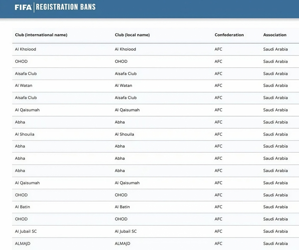Select Saudi Arabia in the Al Batin row
Screen dimensions: 299x250
pos(275,207)
